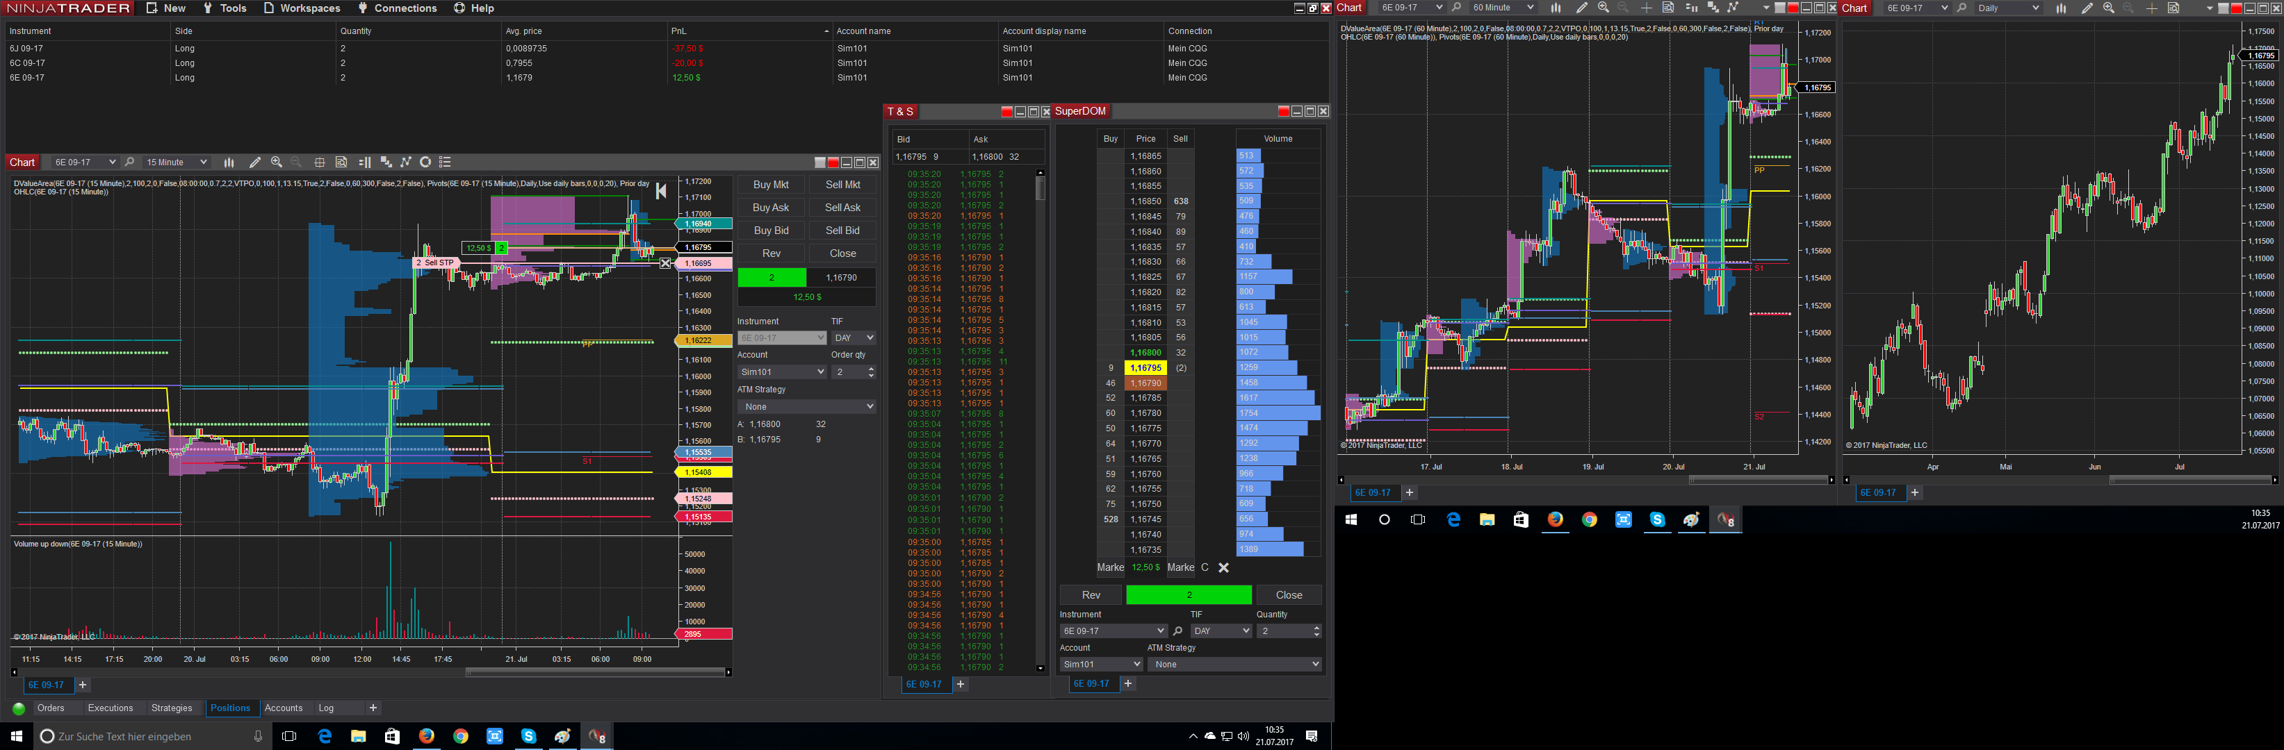Jump to latest bar in 15 Minute chart
The height and width of the screenshot is (750, 2284).
coord(660,190)
